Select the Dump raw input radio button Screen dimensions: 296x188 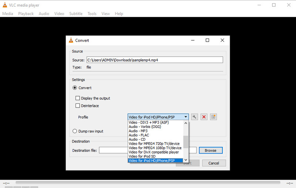pos(75,131)
